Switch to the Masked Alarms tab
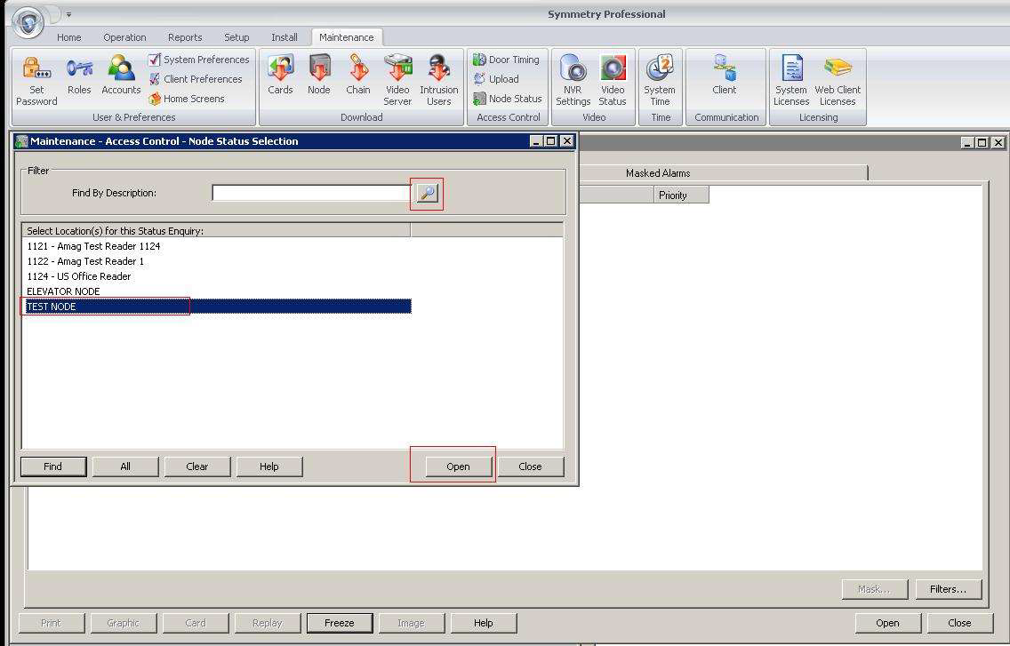The image size is (1010, 646). (658, 172)
